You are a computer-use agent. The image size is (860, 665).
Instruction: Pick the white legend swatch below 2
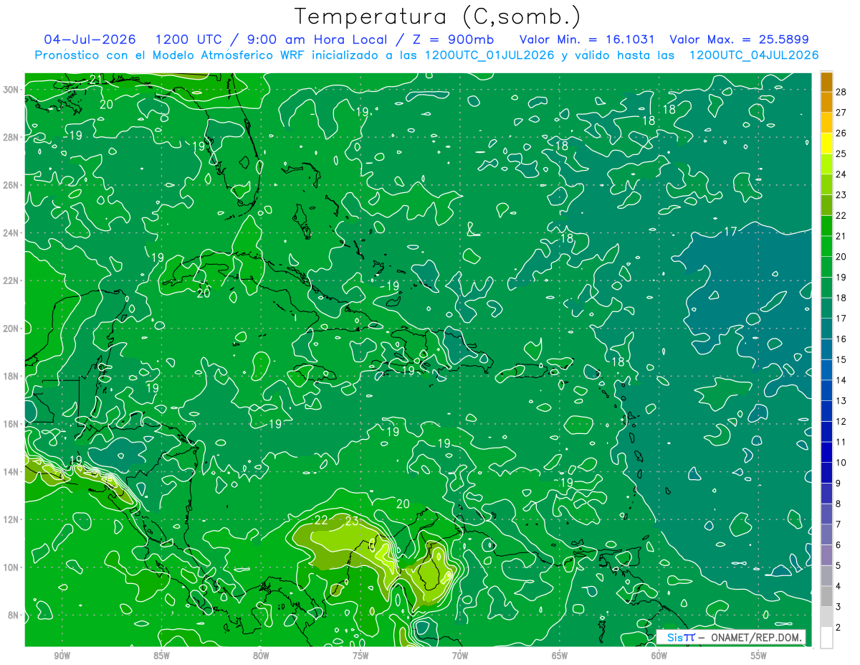826,637
